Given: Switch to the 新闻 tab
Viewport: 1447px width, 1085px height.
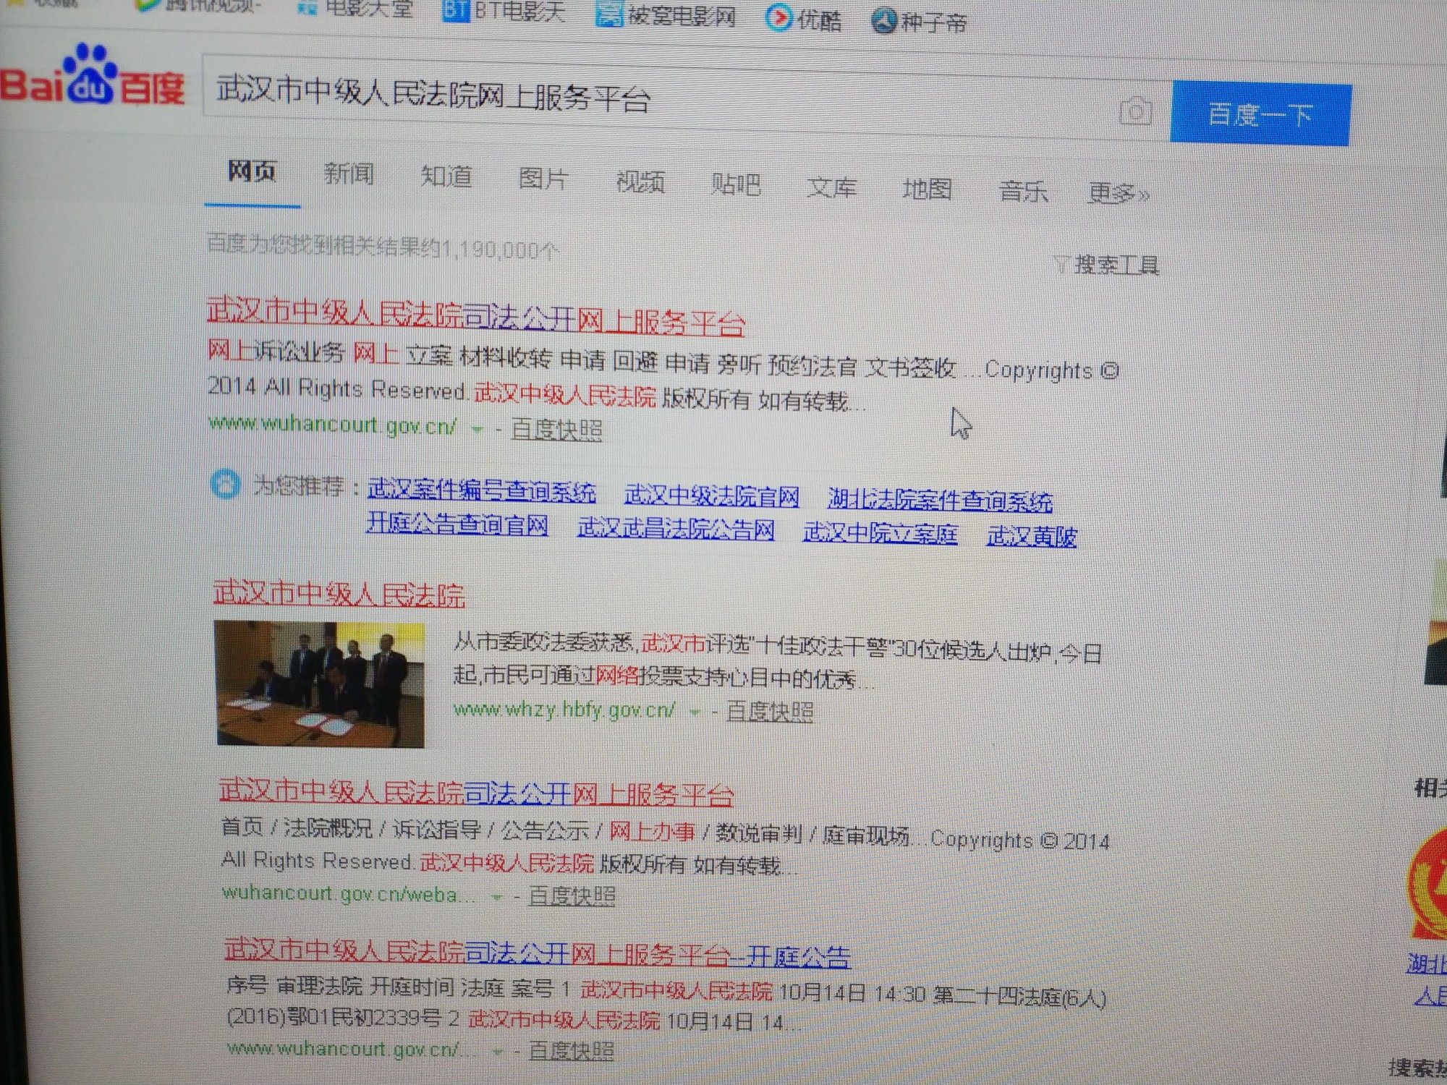Looking at the screenshot, I should [349, 174].
